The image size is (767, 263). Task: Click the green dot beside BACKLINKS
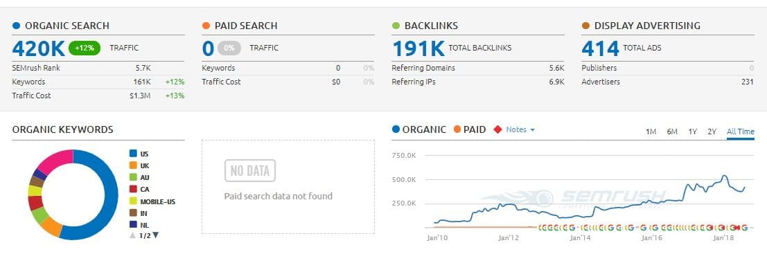[x=396, y=26]
